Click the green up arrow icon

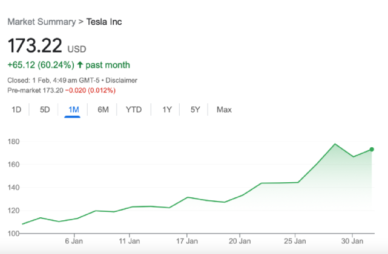click(80, 65)
